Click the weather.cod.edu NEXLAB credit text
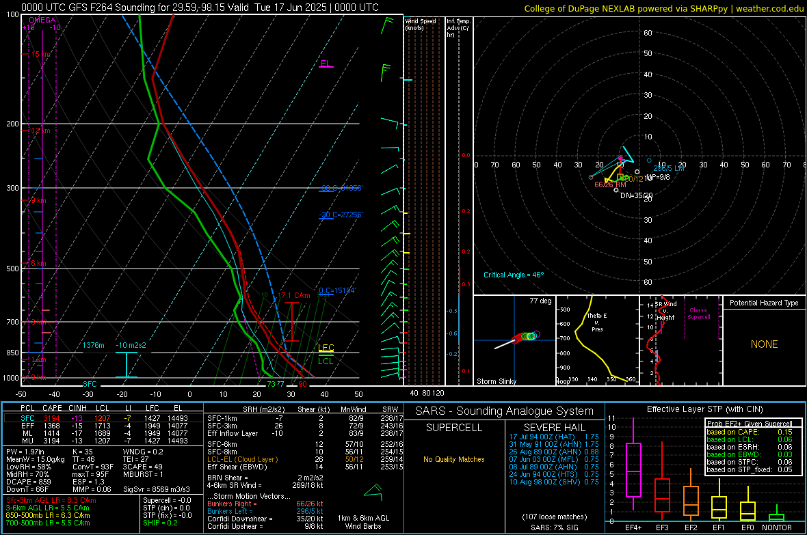 [663, 8]
